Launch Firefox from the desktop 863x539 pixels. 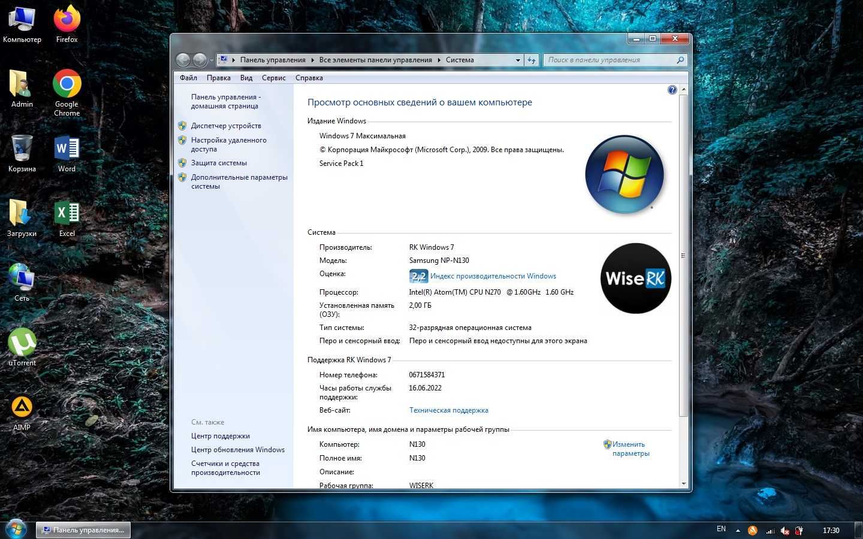pos(67,25)
